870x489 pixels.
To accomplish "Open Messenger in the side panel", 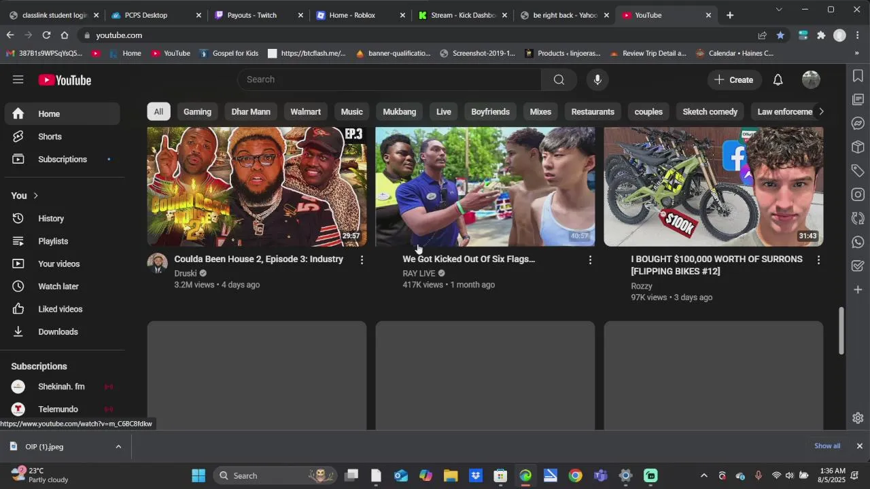I will tap(858, 123).
